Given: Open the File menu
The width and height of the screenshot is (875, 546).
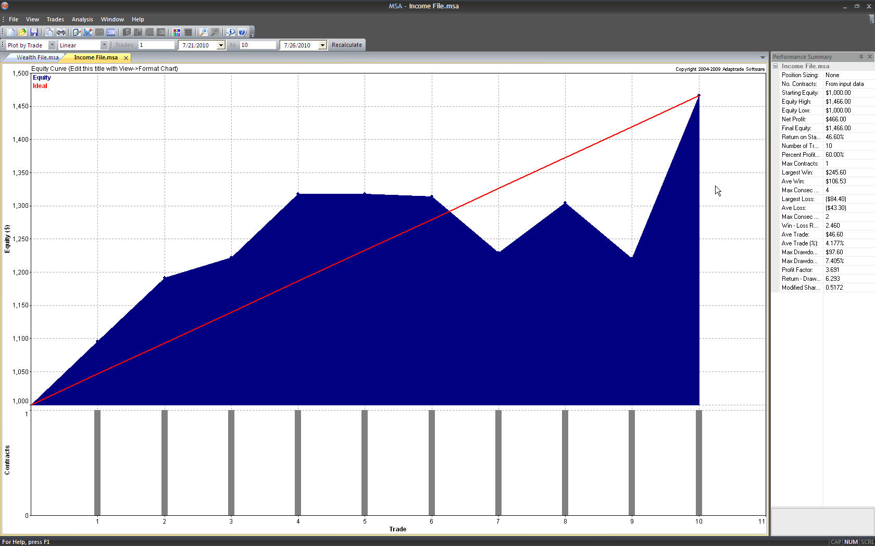Looking at the screenshot, I should [x=14, y=19].
